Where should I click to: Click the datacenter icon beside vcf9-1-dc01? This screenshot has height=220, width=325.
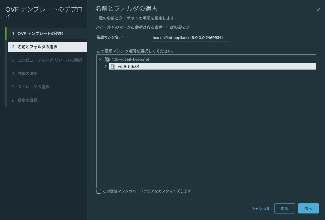point(112,66)
